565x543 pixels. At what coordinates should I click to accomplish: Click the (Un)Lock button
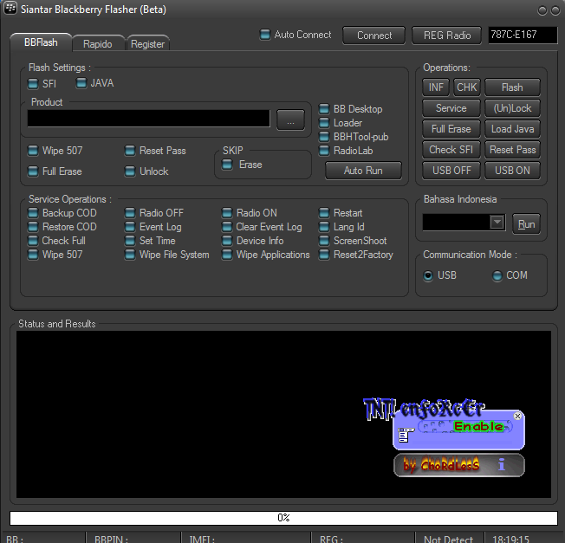coord(512,108)
